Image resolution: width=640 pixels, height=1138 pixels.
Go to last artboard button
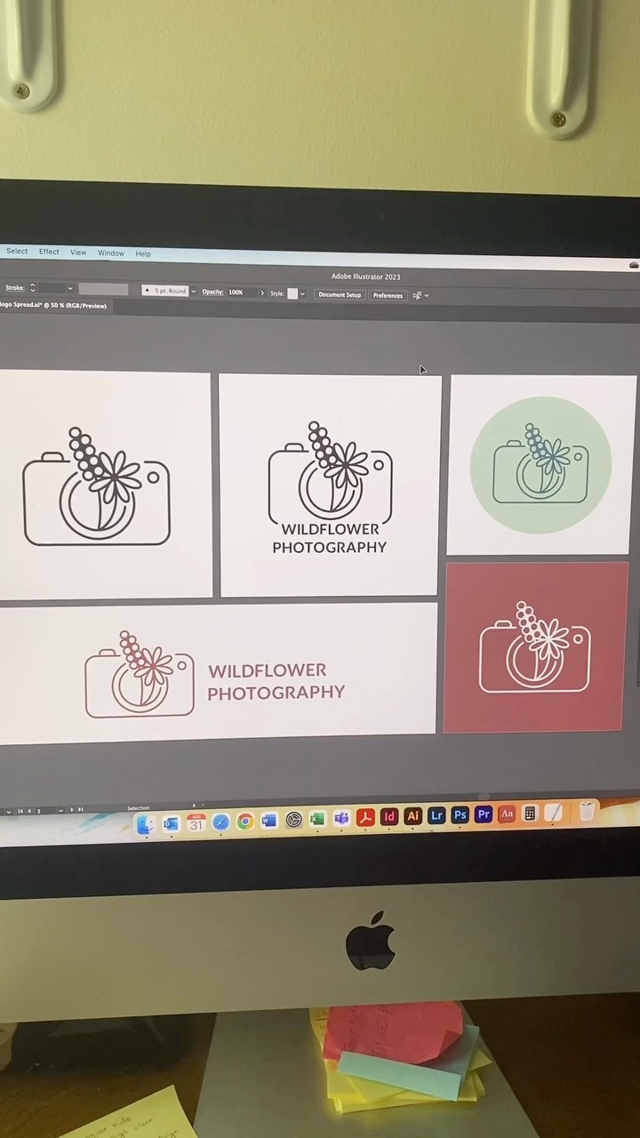pos(80,809)
